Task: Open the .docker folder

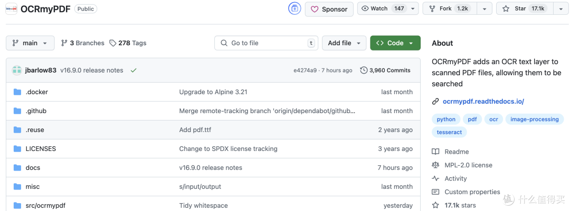Action: 37,92
